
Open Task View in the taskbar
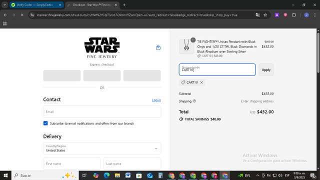(x=84, y=175)
